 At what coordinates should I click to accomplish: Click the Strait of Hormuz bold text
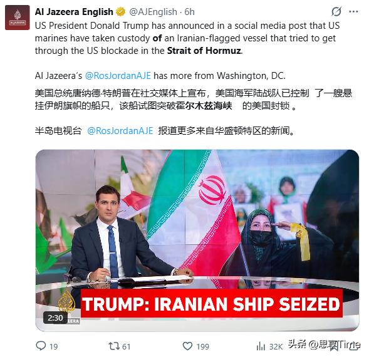point(204,51)
